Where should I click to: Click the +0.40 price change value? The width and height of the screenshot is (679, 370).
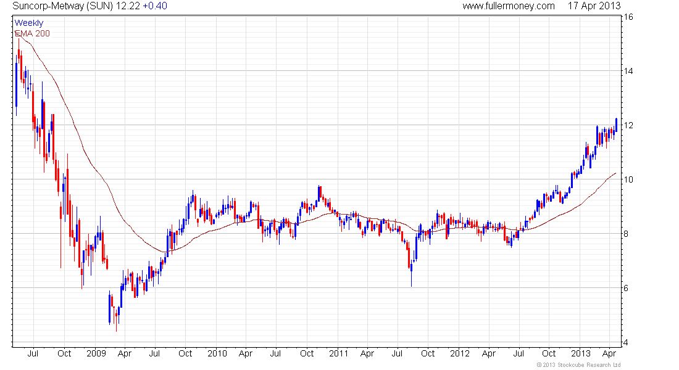pyautogui.click(x=154, y=6)
